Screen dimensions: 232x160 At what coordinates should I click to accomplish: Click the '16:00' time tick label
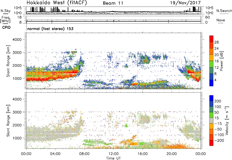(142, 154)
